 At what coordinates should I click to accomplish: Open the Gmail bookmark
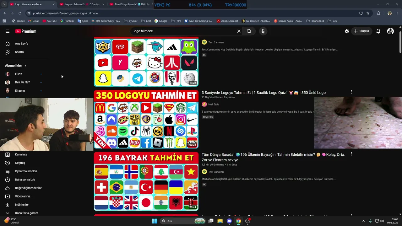[34, 21]
